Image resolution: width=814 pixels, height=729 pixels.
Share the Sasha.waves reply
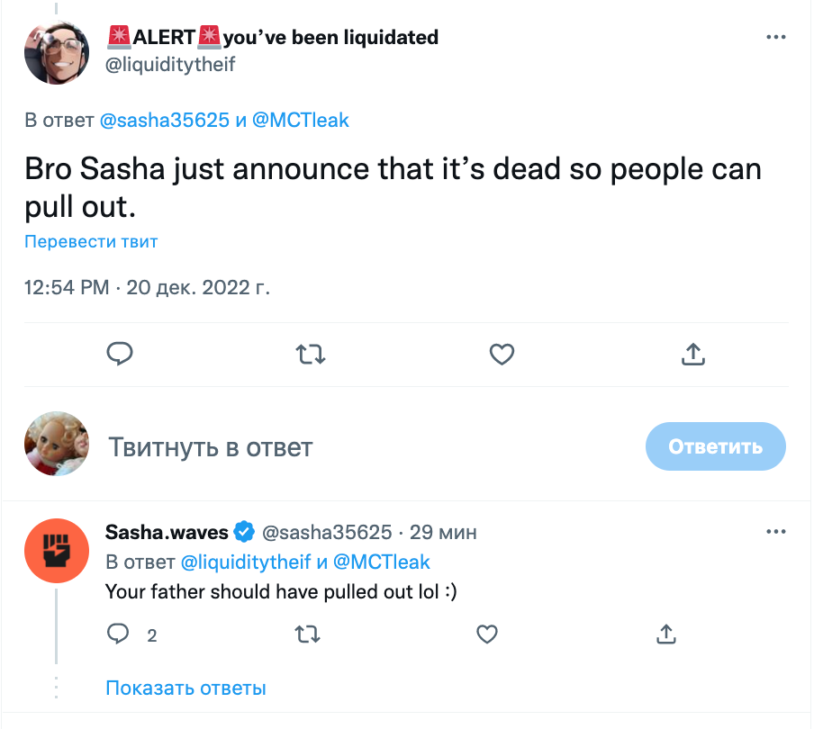pos(665,634)
